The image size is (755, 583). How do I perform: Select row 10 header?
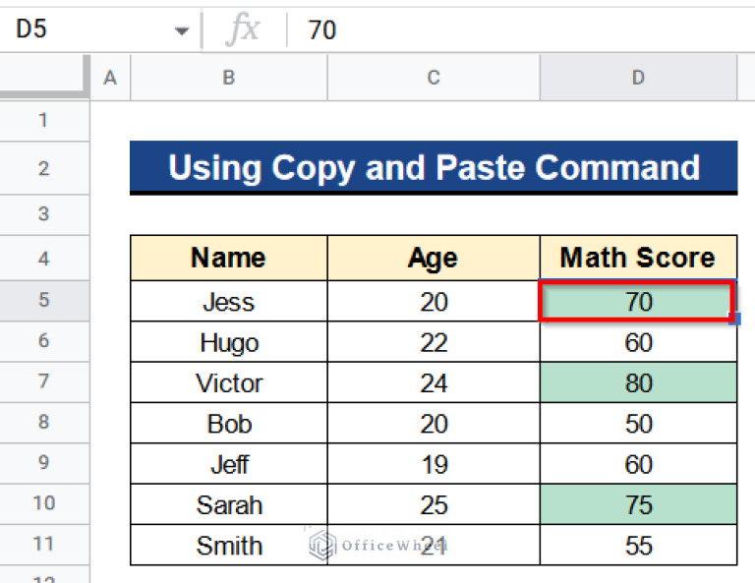click(44, 504)
